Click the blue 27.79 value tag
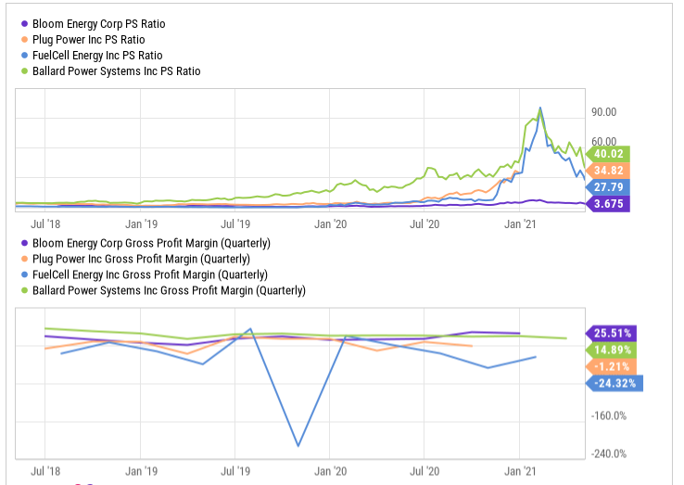684x485 pixels. [608, 186]
